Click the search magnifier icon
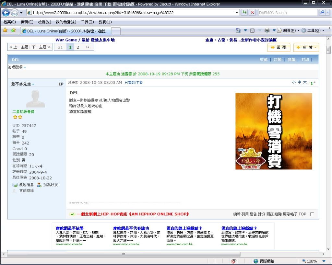 click(x=322, y=13)
